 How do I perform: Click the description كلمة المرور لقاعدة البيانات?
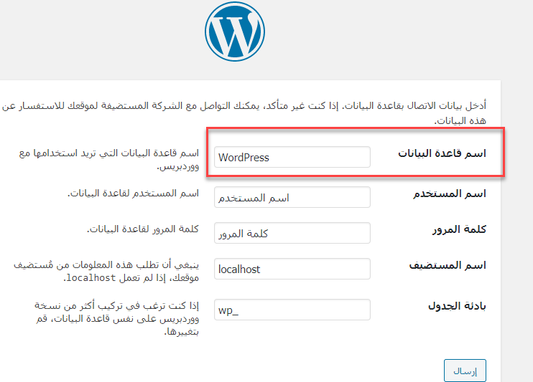[143, 229]
